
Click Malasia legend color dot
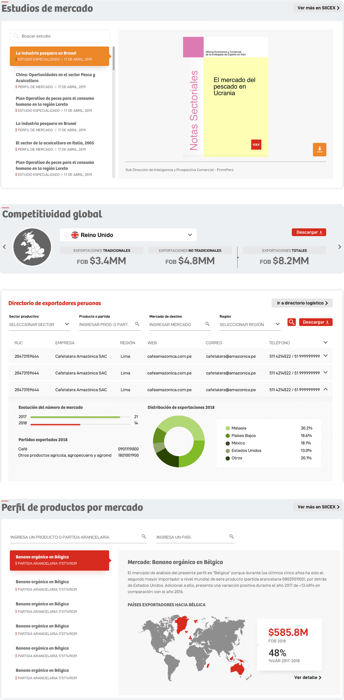tap(227, 428)
